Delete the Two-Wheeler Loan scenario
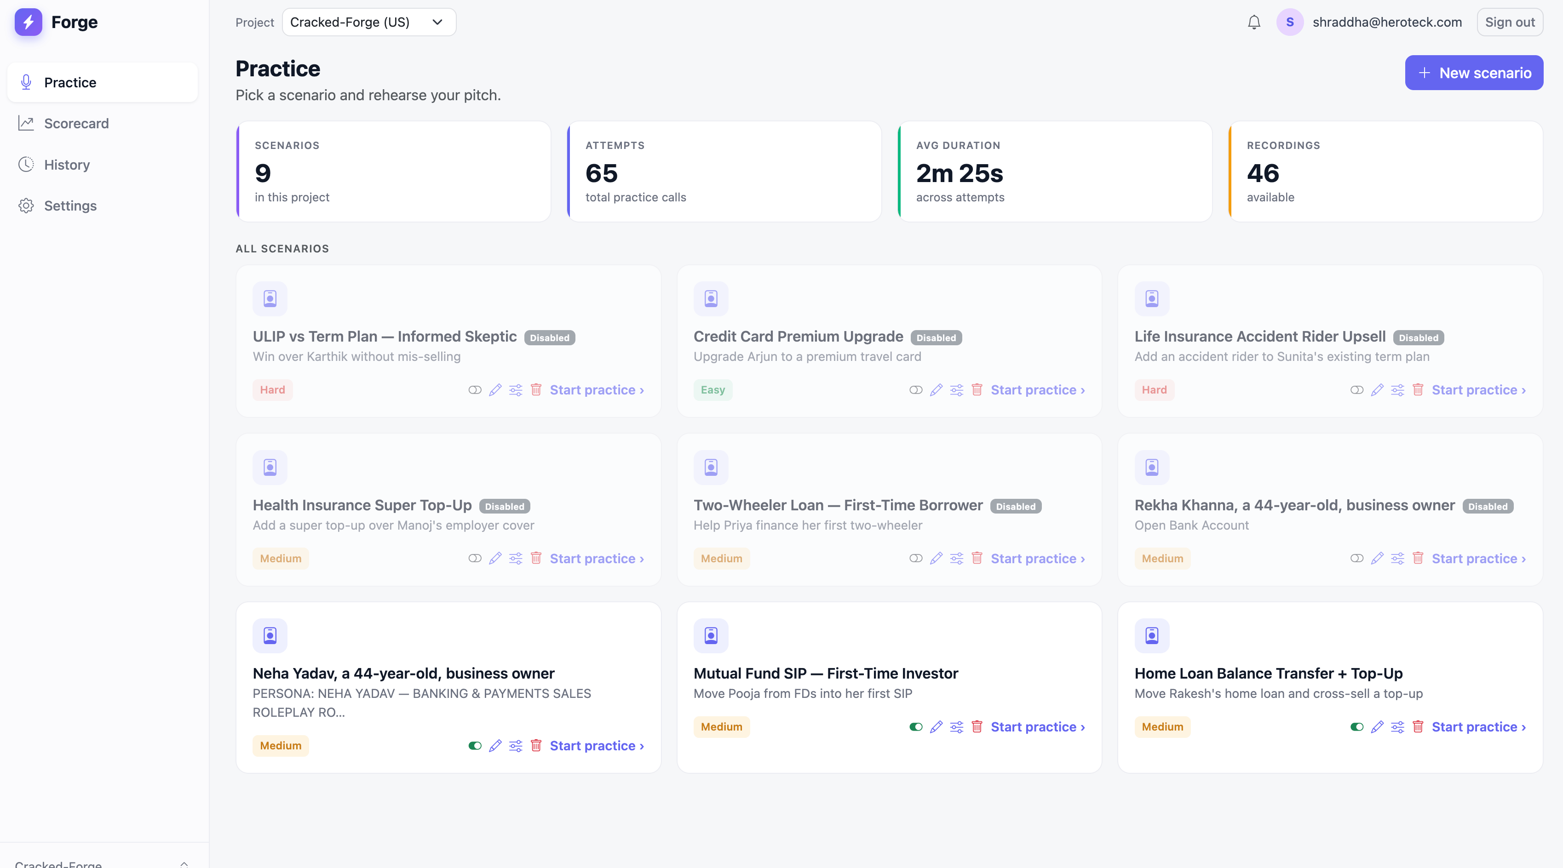The height and width of the screenshot is (868, 1563). (x=977, y=559)
